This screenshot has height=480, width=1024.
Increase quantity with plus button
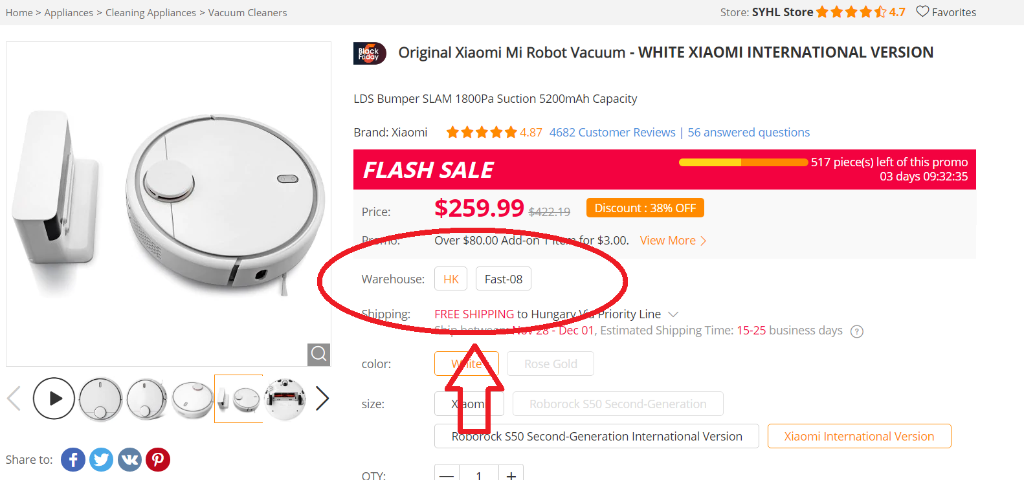511,475
